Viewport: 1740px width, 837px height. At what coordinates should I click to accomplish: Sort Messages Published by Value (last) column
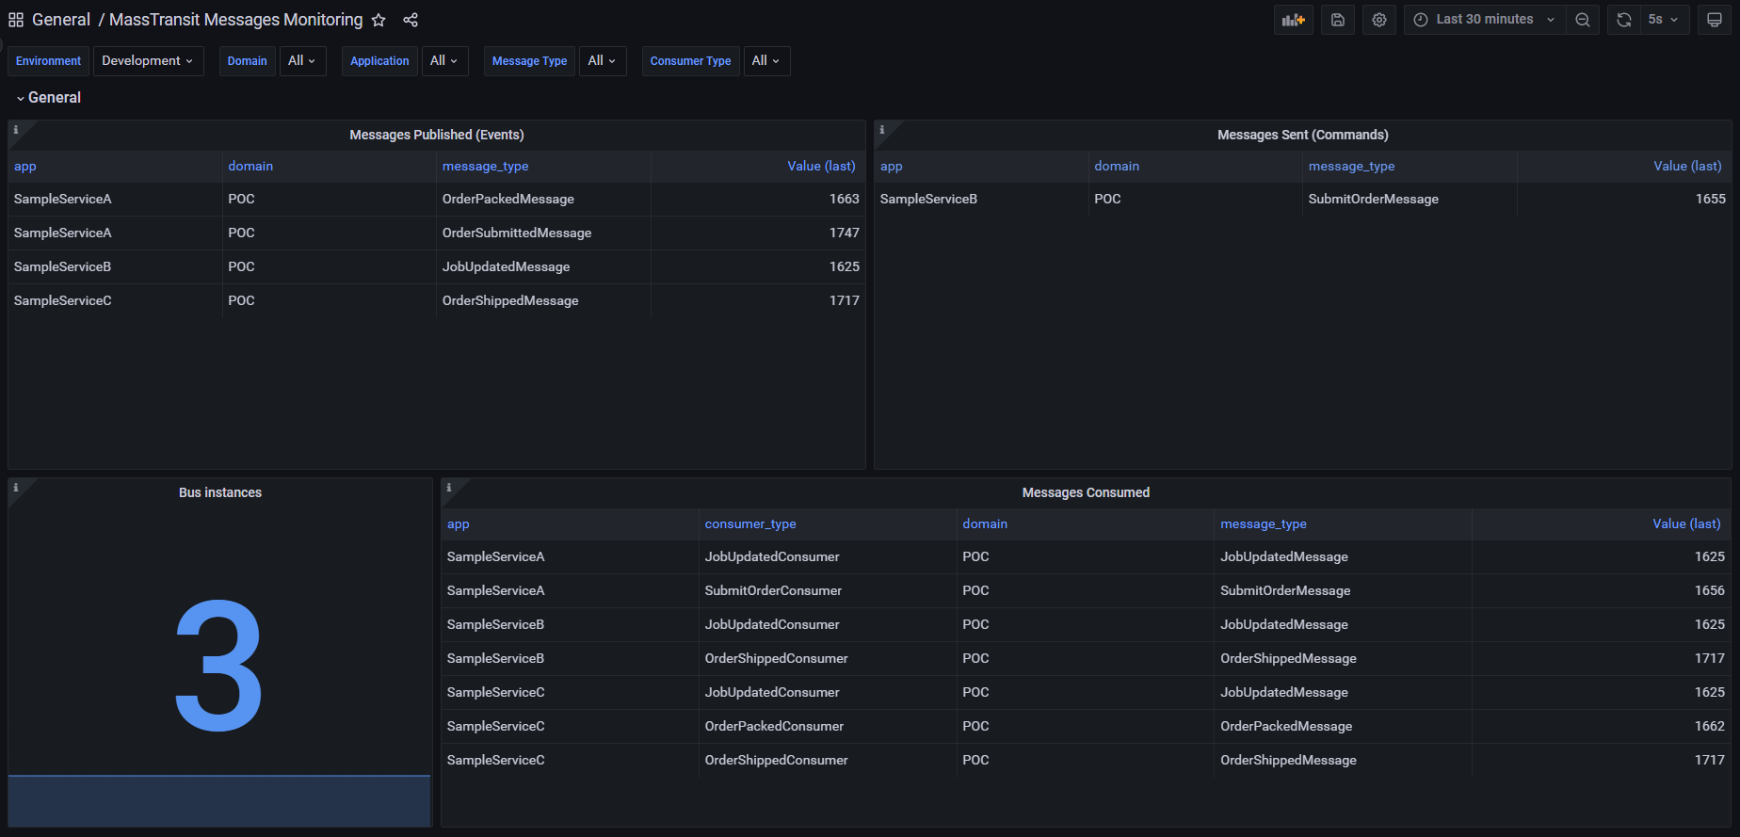click(821, 167)
